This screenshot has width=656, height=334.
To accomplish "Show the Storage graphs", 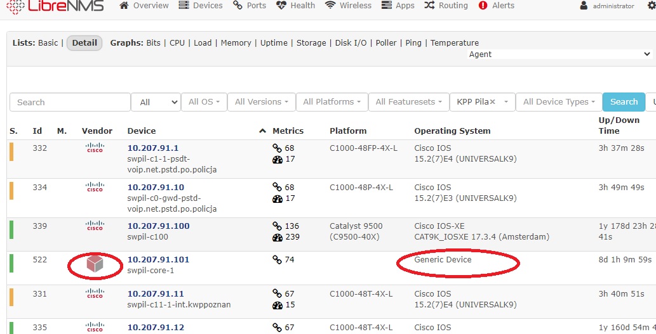I will tap(311, 42).
